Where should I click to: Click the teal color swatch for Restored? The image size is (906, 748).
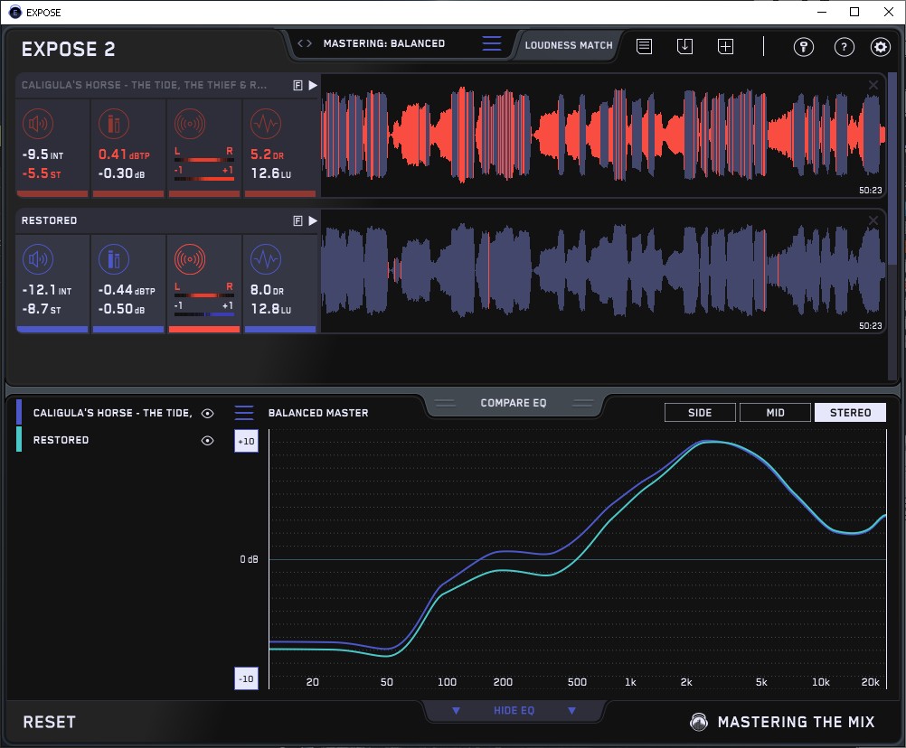coord(19,440)
